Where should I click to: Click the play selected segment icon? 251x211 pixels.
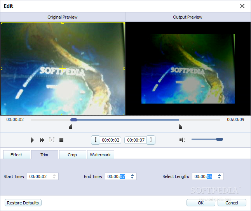[52, 140]
